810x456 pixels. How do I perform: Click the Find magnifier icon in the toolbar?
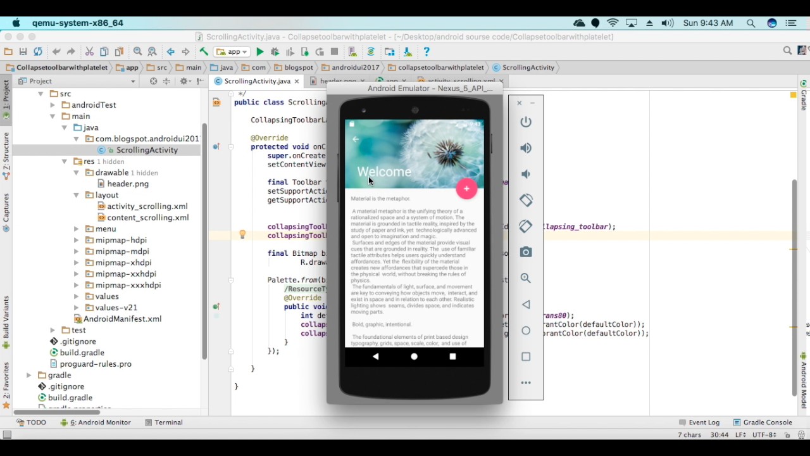point(137,52)
